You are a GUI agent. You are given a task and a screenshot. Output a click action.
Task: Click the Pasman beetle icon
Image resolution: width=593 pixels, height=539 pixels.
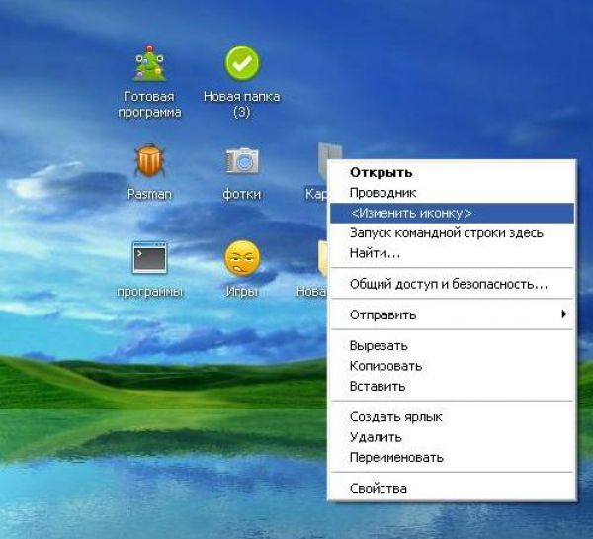(149, 161)
